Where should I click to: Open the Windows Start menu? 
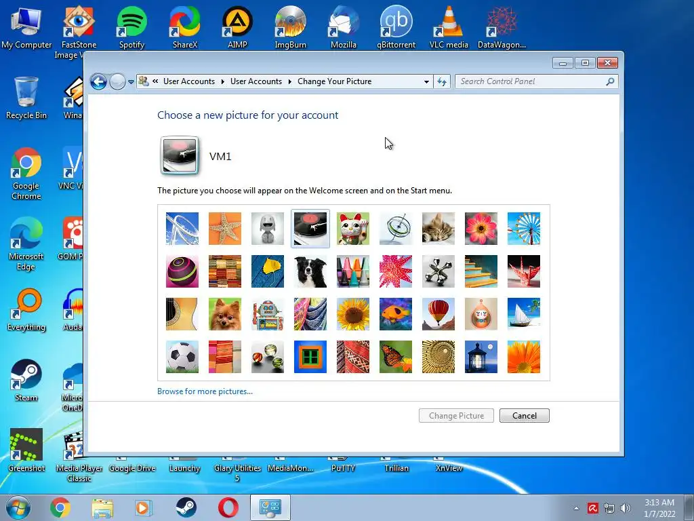(x=18, y=507)
